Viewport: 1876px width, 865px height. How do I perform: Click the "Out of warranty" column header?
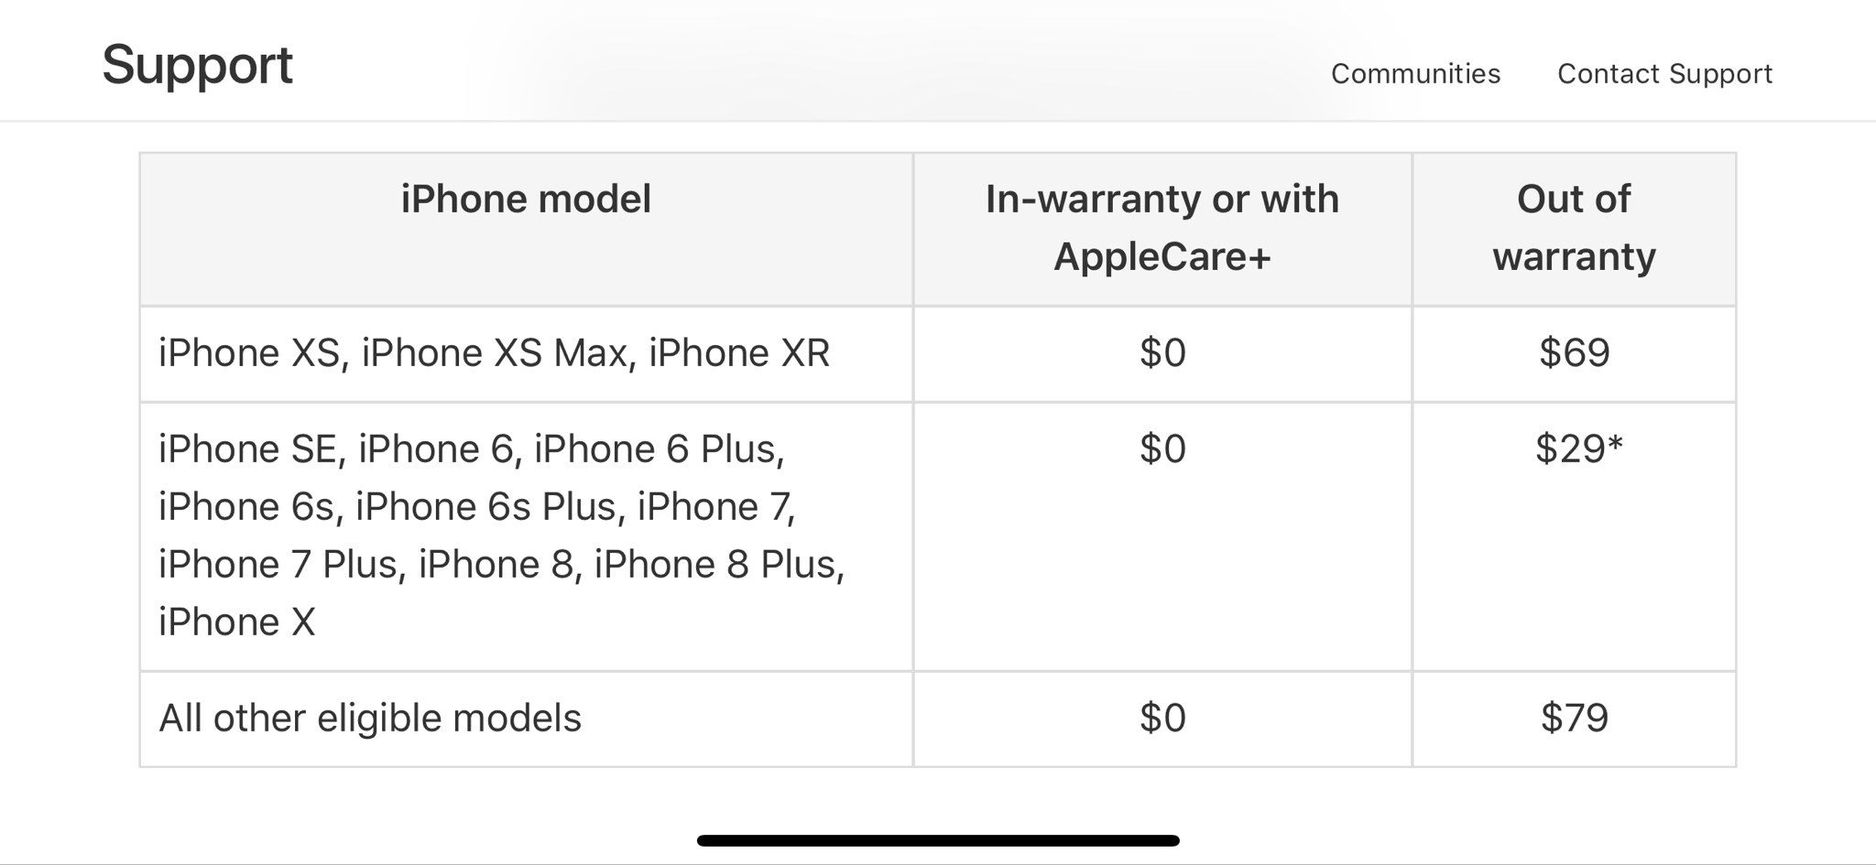[x=1574, y=228]
